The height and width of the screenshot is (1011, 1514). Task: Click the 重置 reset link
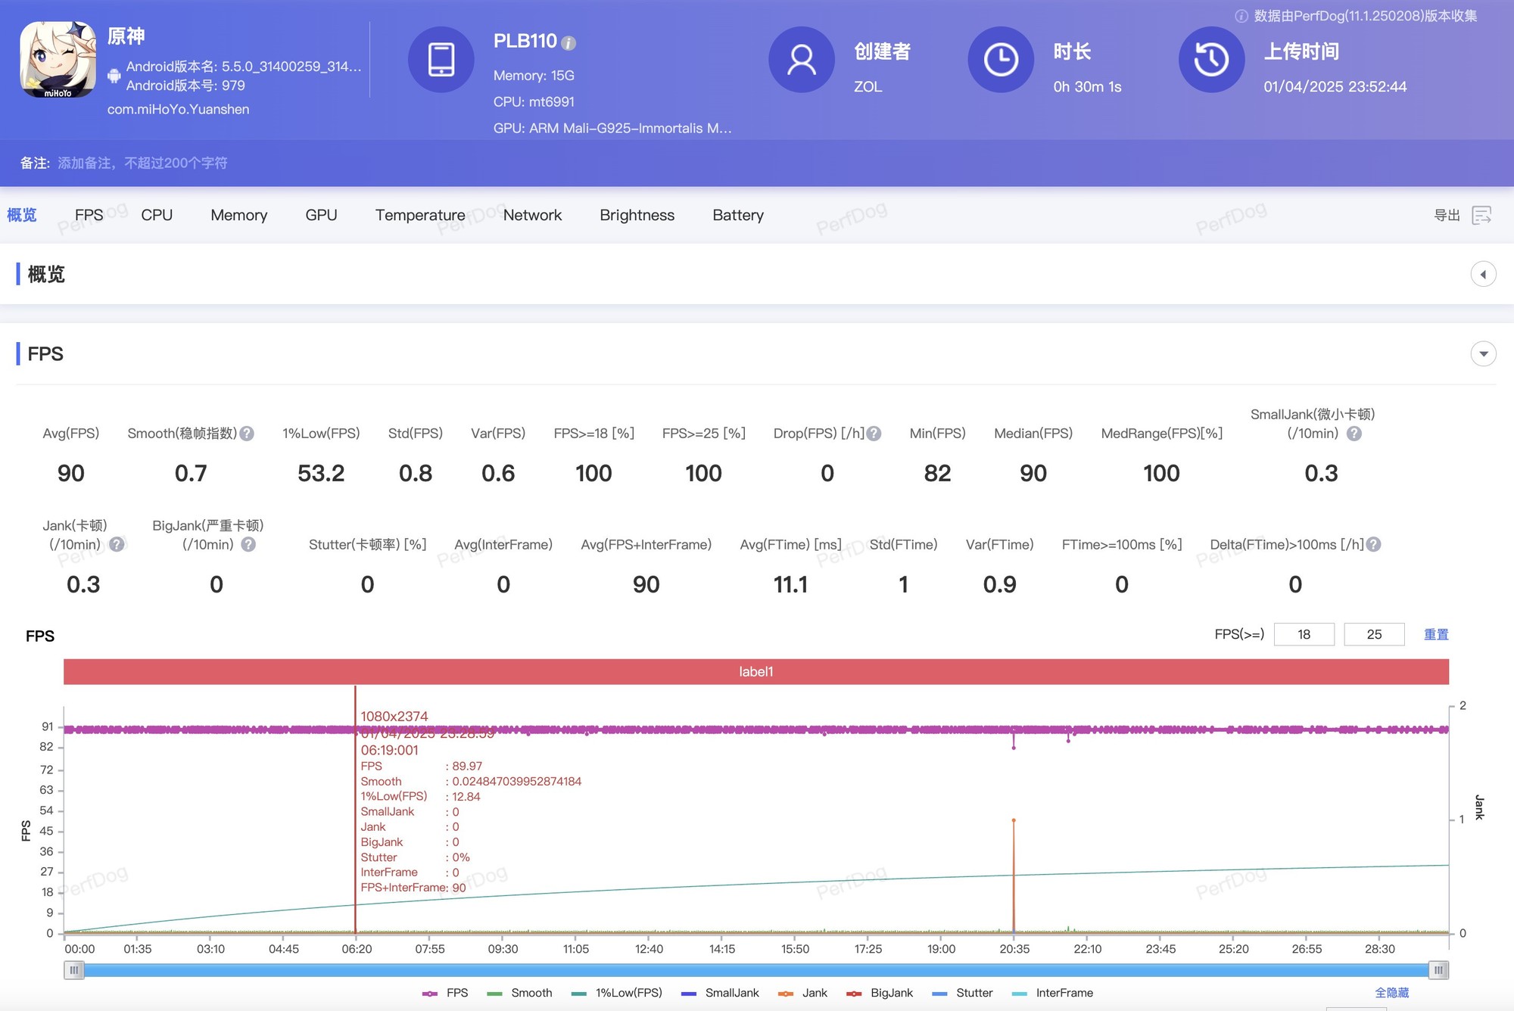click(x=1435, y=635)
